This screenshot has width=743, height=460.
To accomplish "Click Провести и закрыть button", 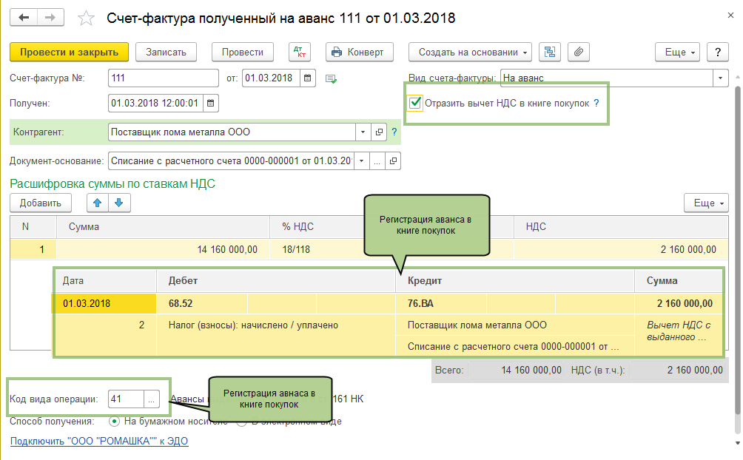I will click(69, 52).
